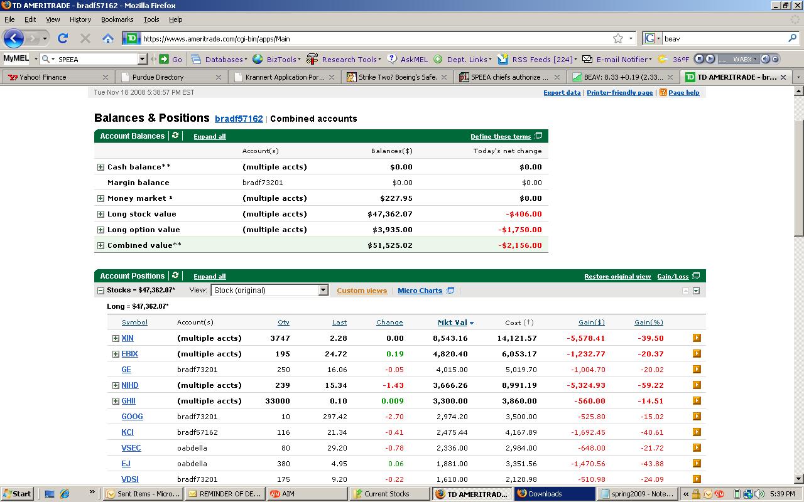
Task: Go to Firefox home page icon
Action: click(x=108, y=38)
